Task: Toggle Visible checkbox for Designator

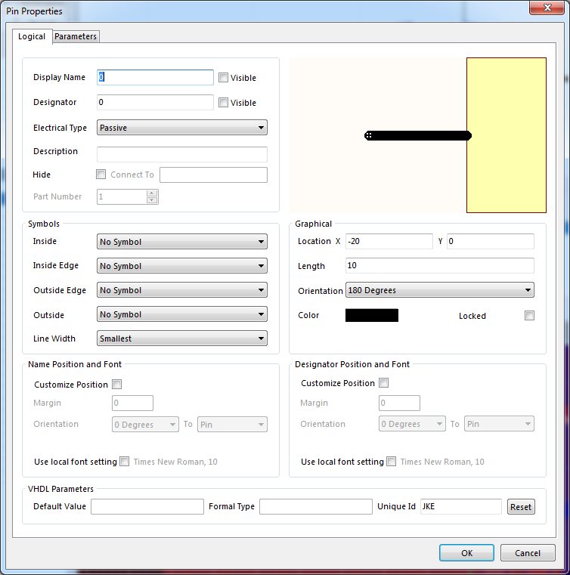Action: click(x=223, y=102)
